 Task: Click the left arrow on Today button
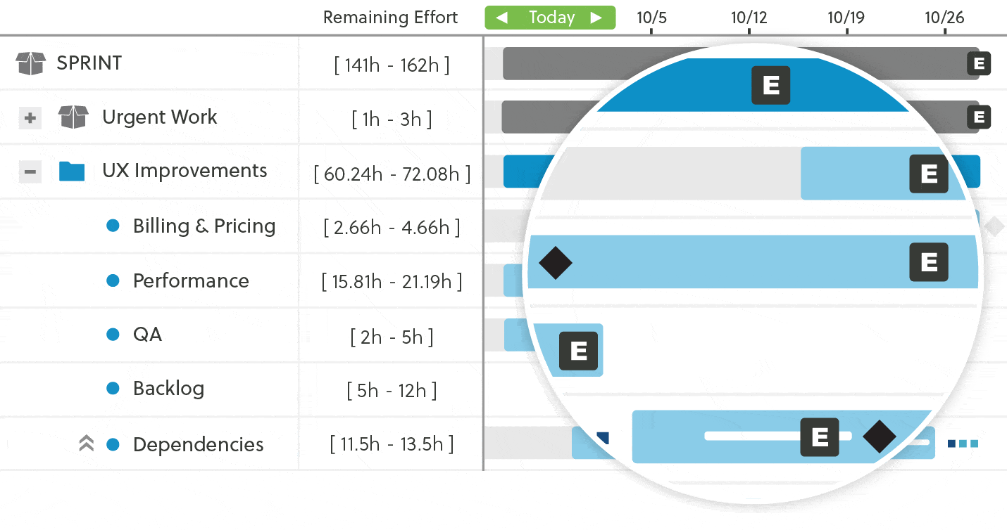502,18
